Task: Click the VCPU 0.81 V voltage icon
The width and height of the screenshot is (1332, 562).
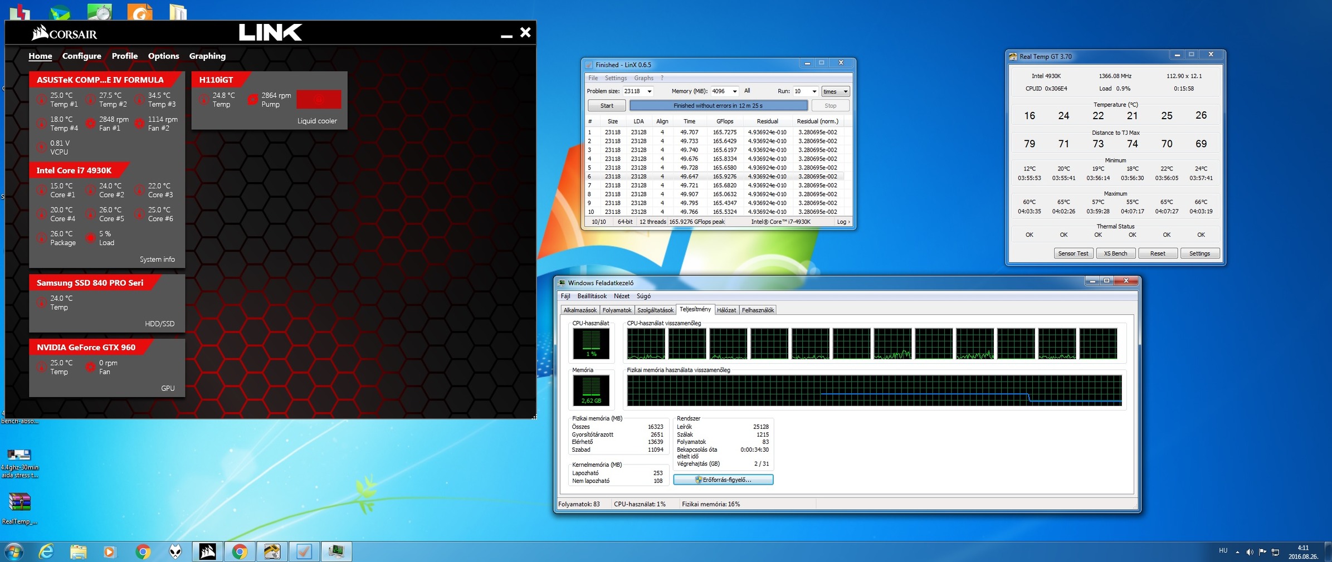Action: coord(42,148)
